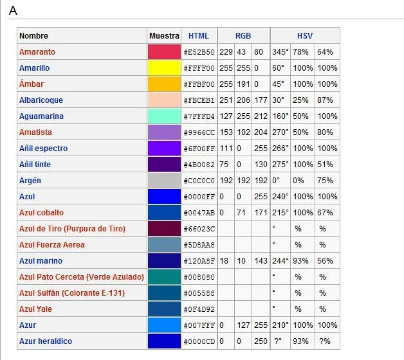Follow the Añil espectro link
The height and width of the screenshot is (360, 404).
(x=43, y=148)
